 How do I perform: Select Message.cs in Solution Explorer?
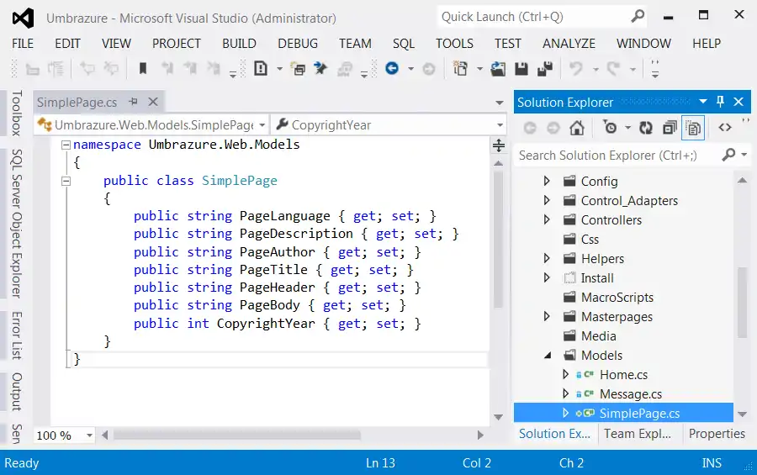coord(631,394)
